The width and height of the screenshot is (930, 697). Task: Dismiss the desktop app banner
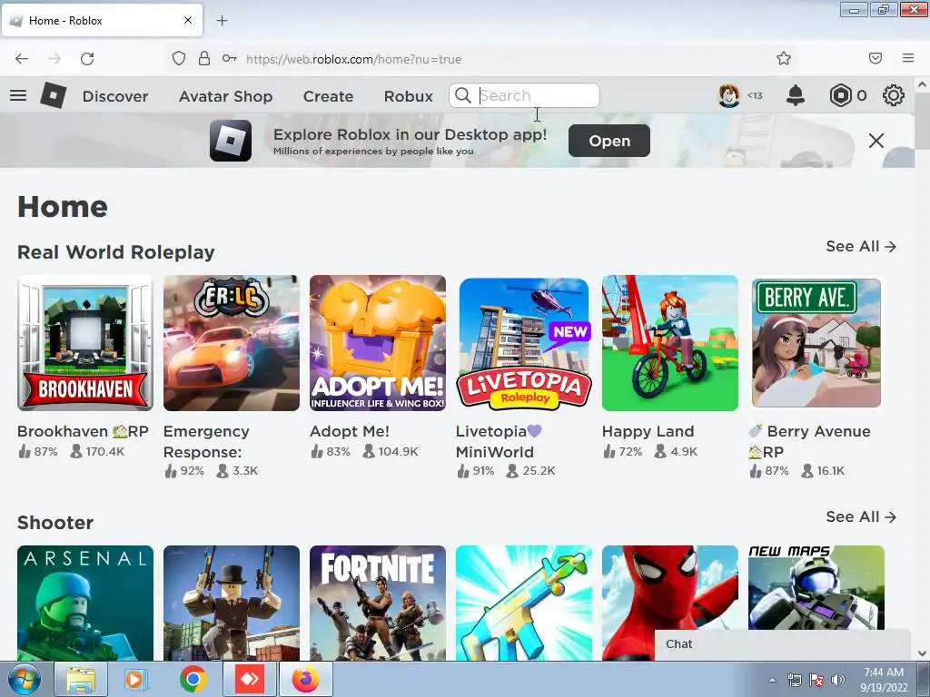[x=876, y=141]
